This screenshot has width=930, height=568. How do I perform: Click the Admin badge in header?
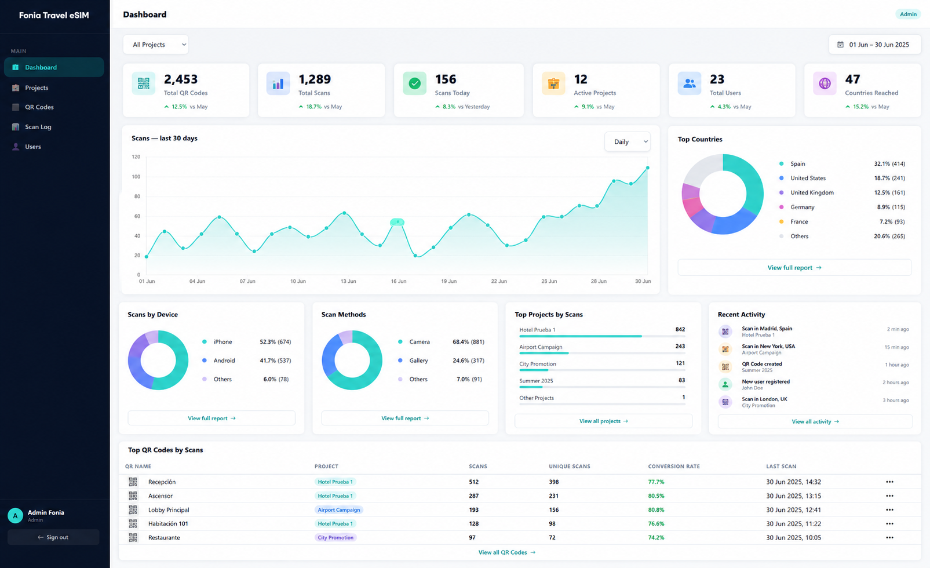(x=908, y=14)
